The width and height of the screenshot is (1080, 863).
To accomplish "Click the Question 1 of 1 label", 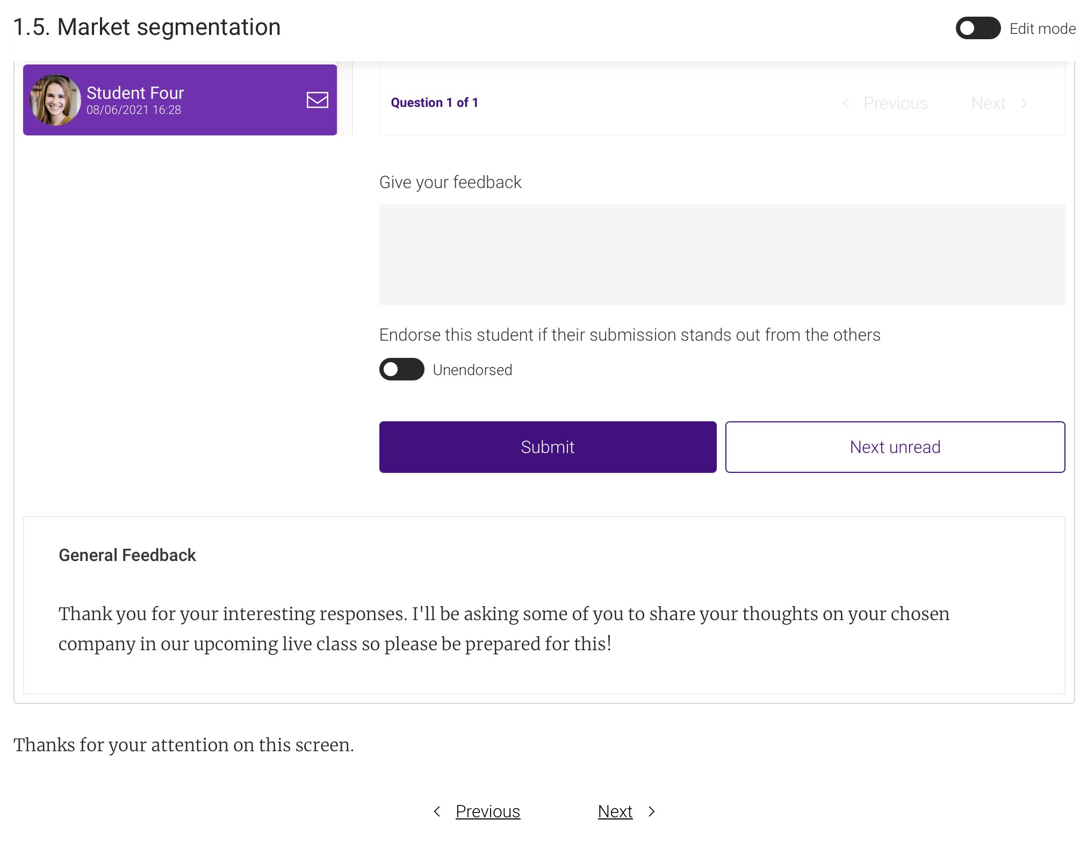I will 434,103.
